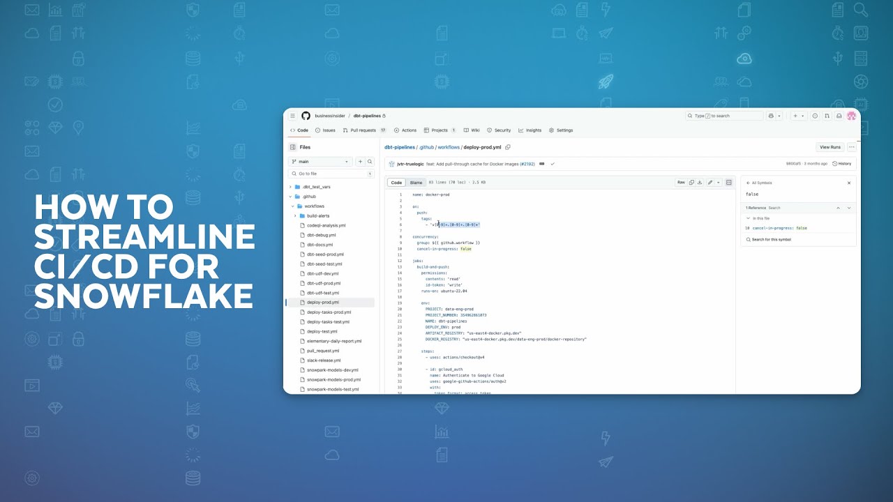
Task: Open the dbt-pipelines breadcrumb link
Action: pos(399,147)
